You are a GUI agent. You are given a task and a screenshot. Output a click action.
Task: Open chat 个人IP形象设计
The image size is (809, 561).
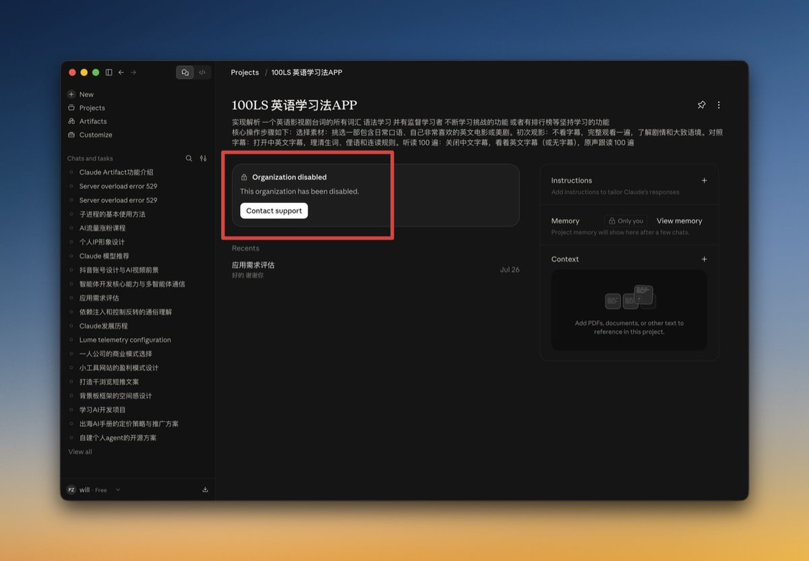click(x=102, y=242)
